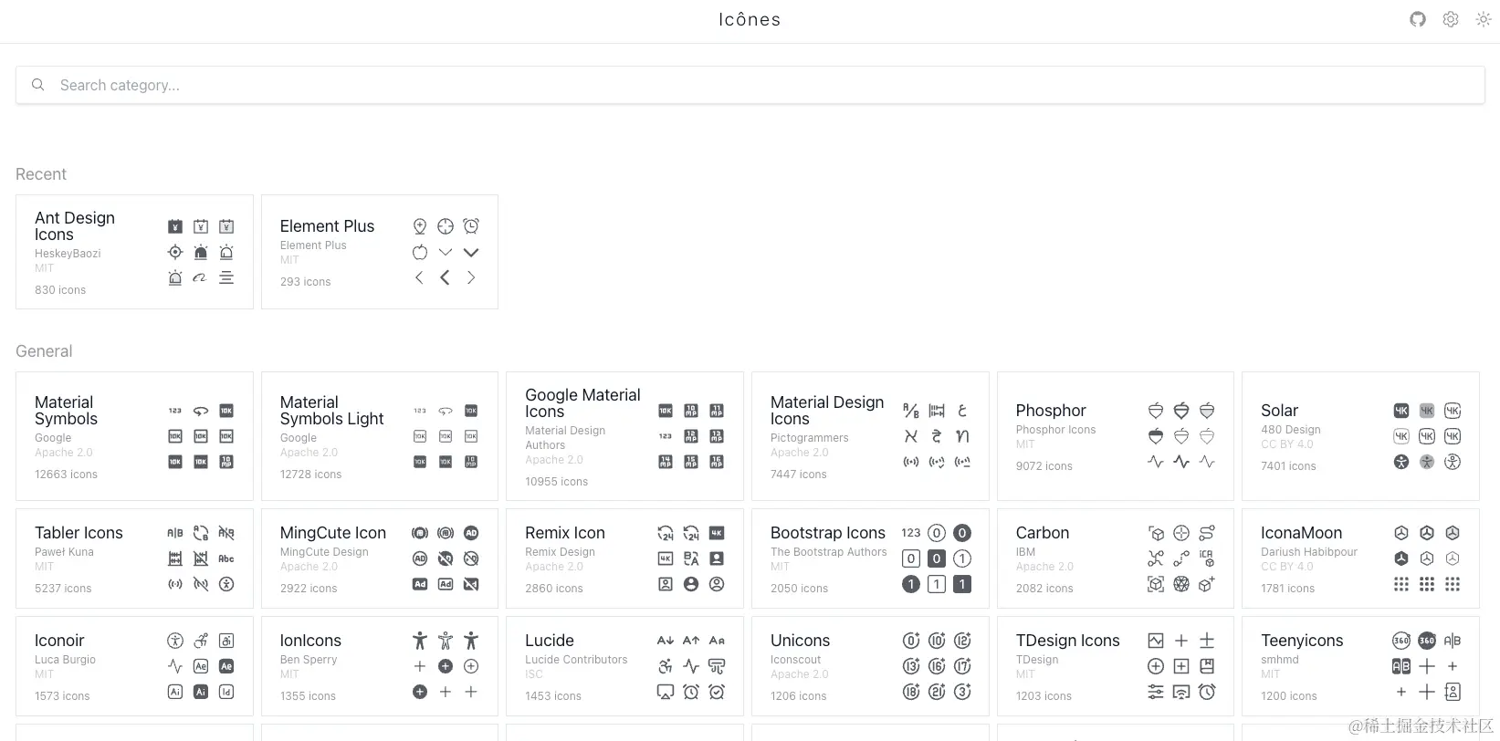Open the Iconoir collection by Luca Burgio
The image size is (1500, 741).
click(x=134, y=666)
